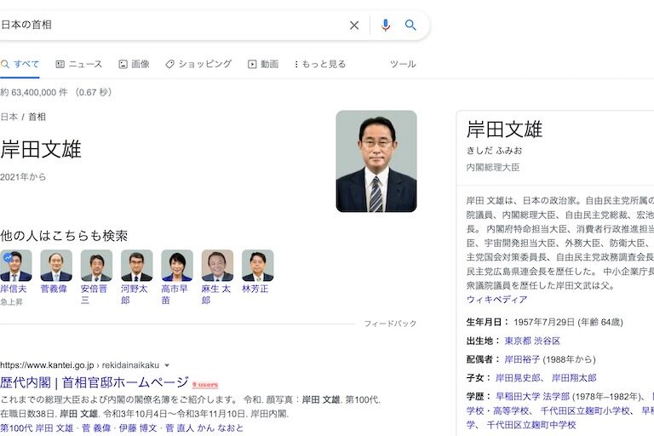Open the 菅義偉 thumbnail
This screenshot has width=654, height=436.
click(56, 266)
